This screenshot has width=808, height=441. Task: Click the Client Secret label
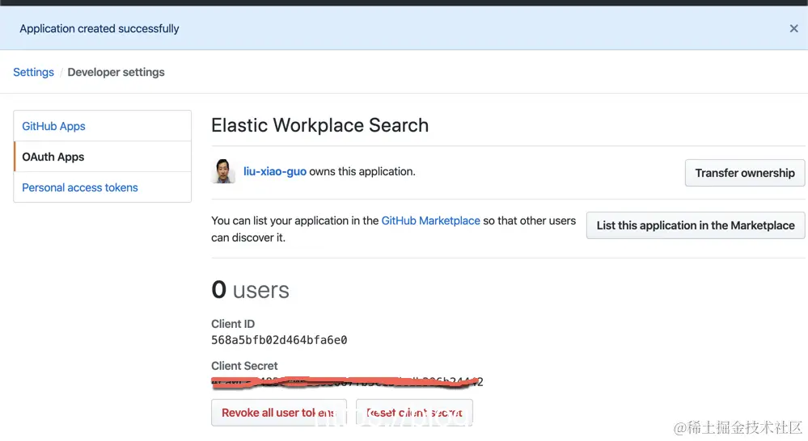(x=244, y=366)
